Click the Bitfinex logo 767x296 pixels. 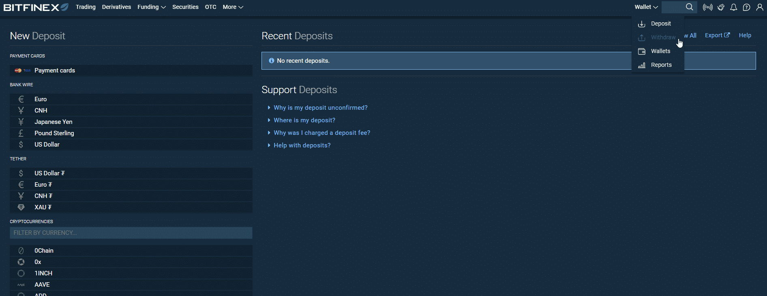pos(36,7)
